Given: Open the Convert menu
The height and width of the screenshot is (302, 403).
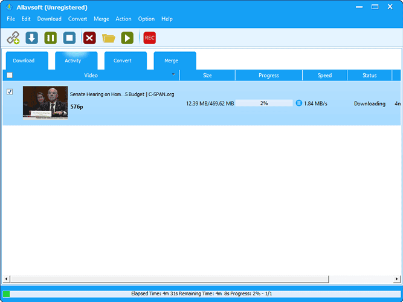Looking at the screenshot, I should (x=77, y=19).
